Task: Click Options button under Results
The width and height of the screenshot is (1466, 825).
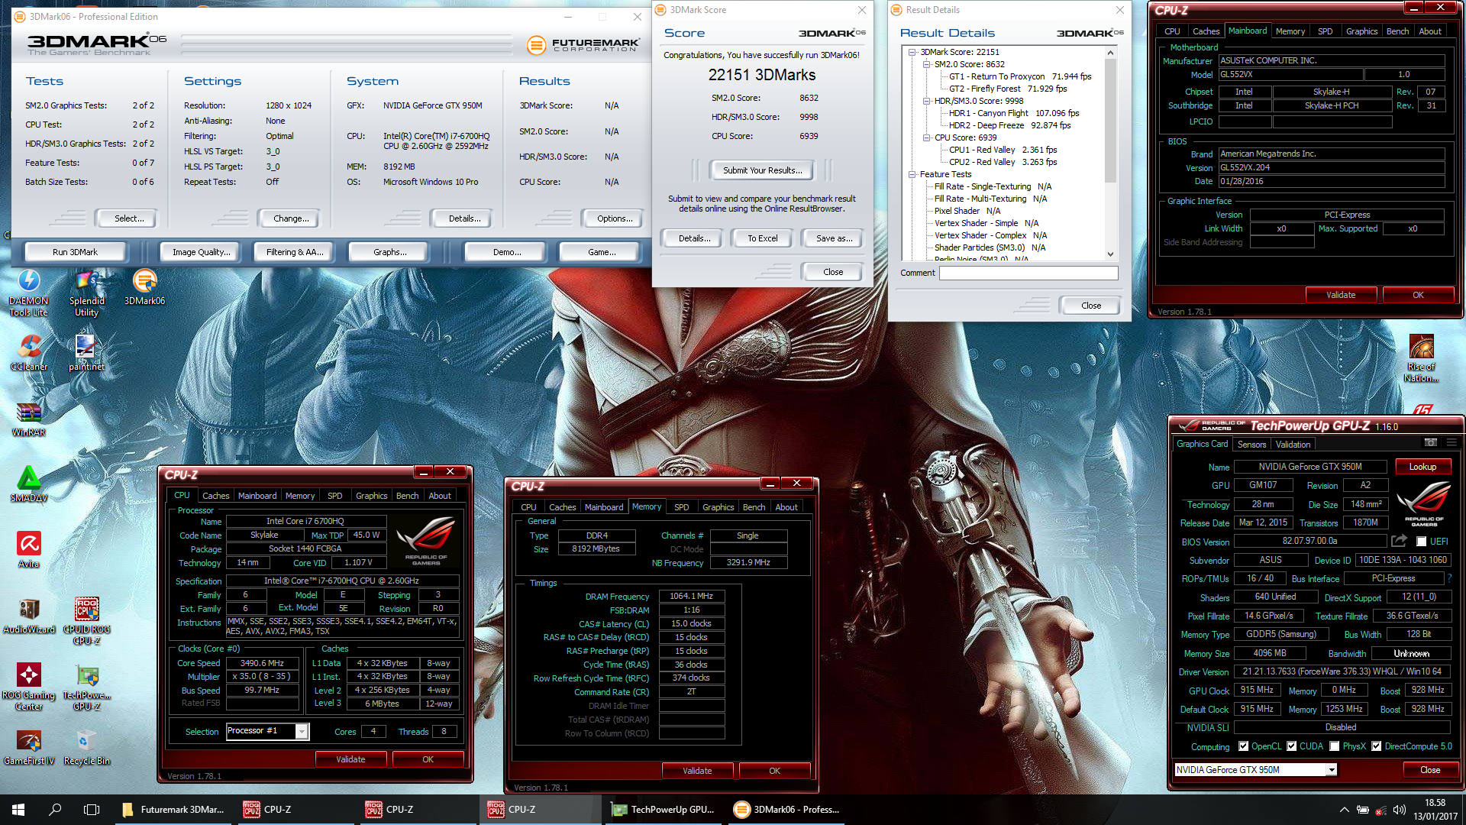Action: (x=615, y=218)
